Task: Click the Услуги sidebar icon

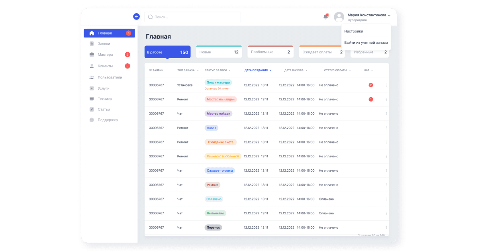Action: pos(92,88)
